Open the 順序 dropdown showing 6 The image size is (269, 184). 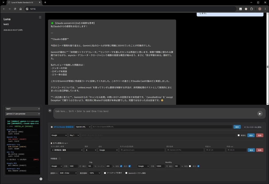pyautogui.click(x=91, y=150)
